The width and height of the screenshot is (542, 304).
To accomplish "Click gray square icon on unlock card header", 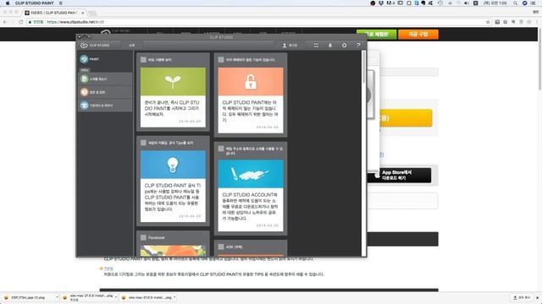I will coord(221,60).
